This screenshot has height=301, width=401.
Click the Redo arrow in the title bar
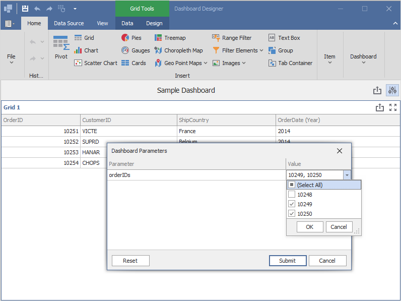(x=49, y=9)
